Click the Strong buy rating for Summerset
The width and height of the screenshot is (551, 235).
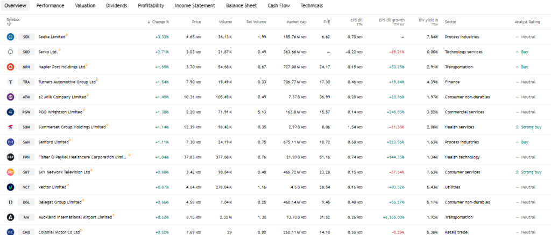(528, 127)
